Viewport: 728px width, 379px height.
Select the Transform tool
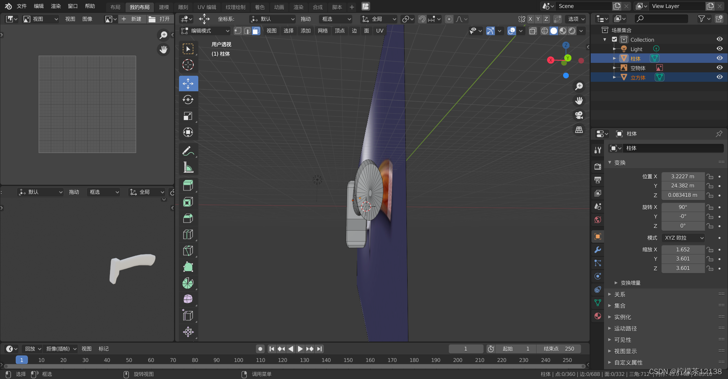coord(188,132)
